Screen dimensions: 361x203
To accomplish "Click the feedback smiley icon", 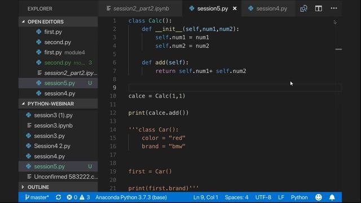I will pos(318,197).
